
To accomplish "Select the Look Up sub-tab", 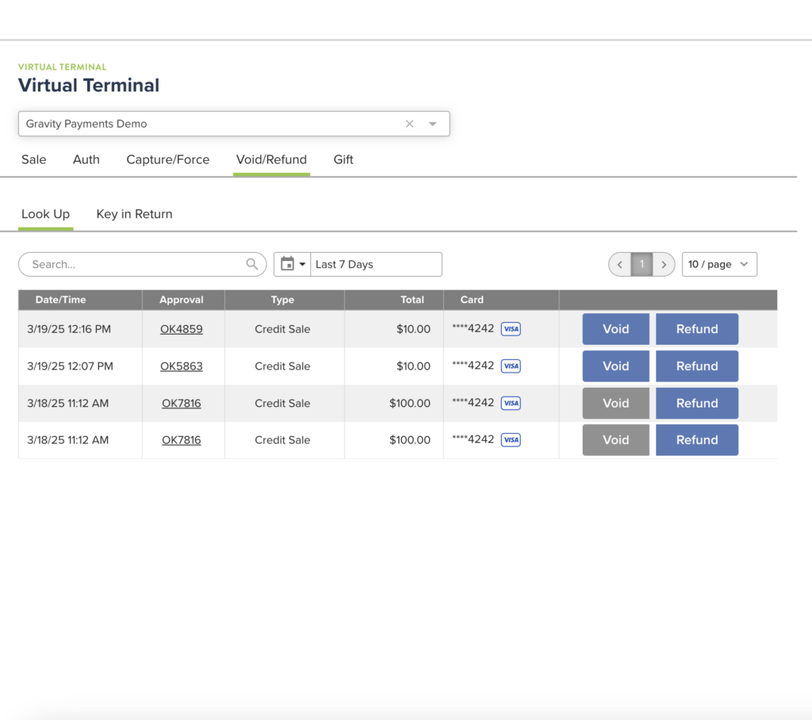I will tap(45, 214).
